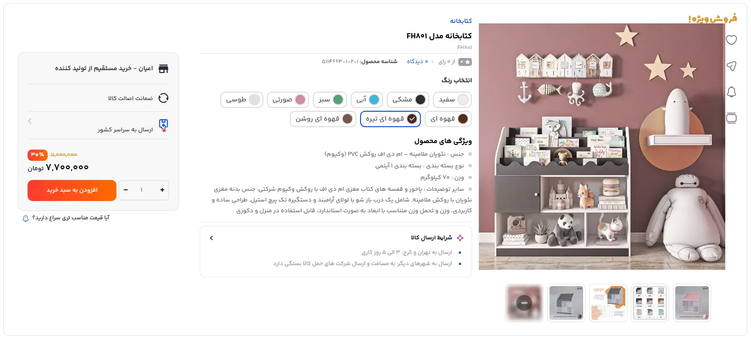Image resolution: width=751 pixels, height=338 pixels.
Task: Open compare products icon below bell
Action: 731,118
